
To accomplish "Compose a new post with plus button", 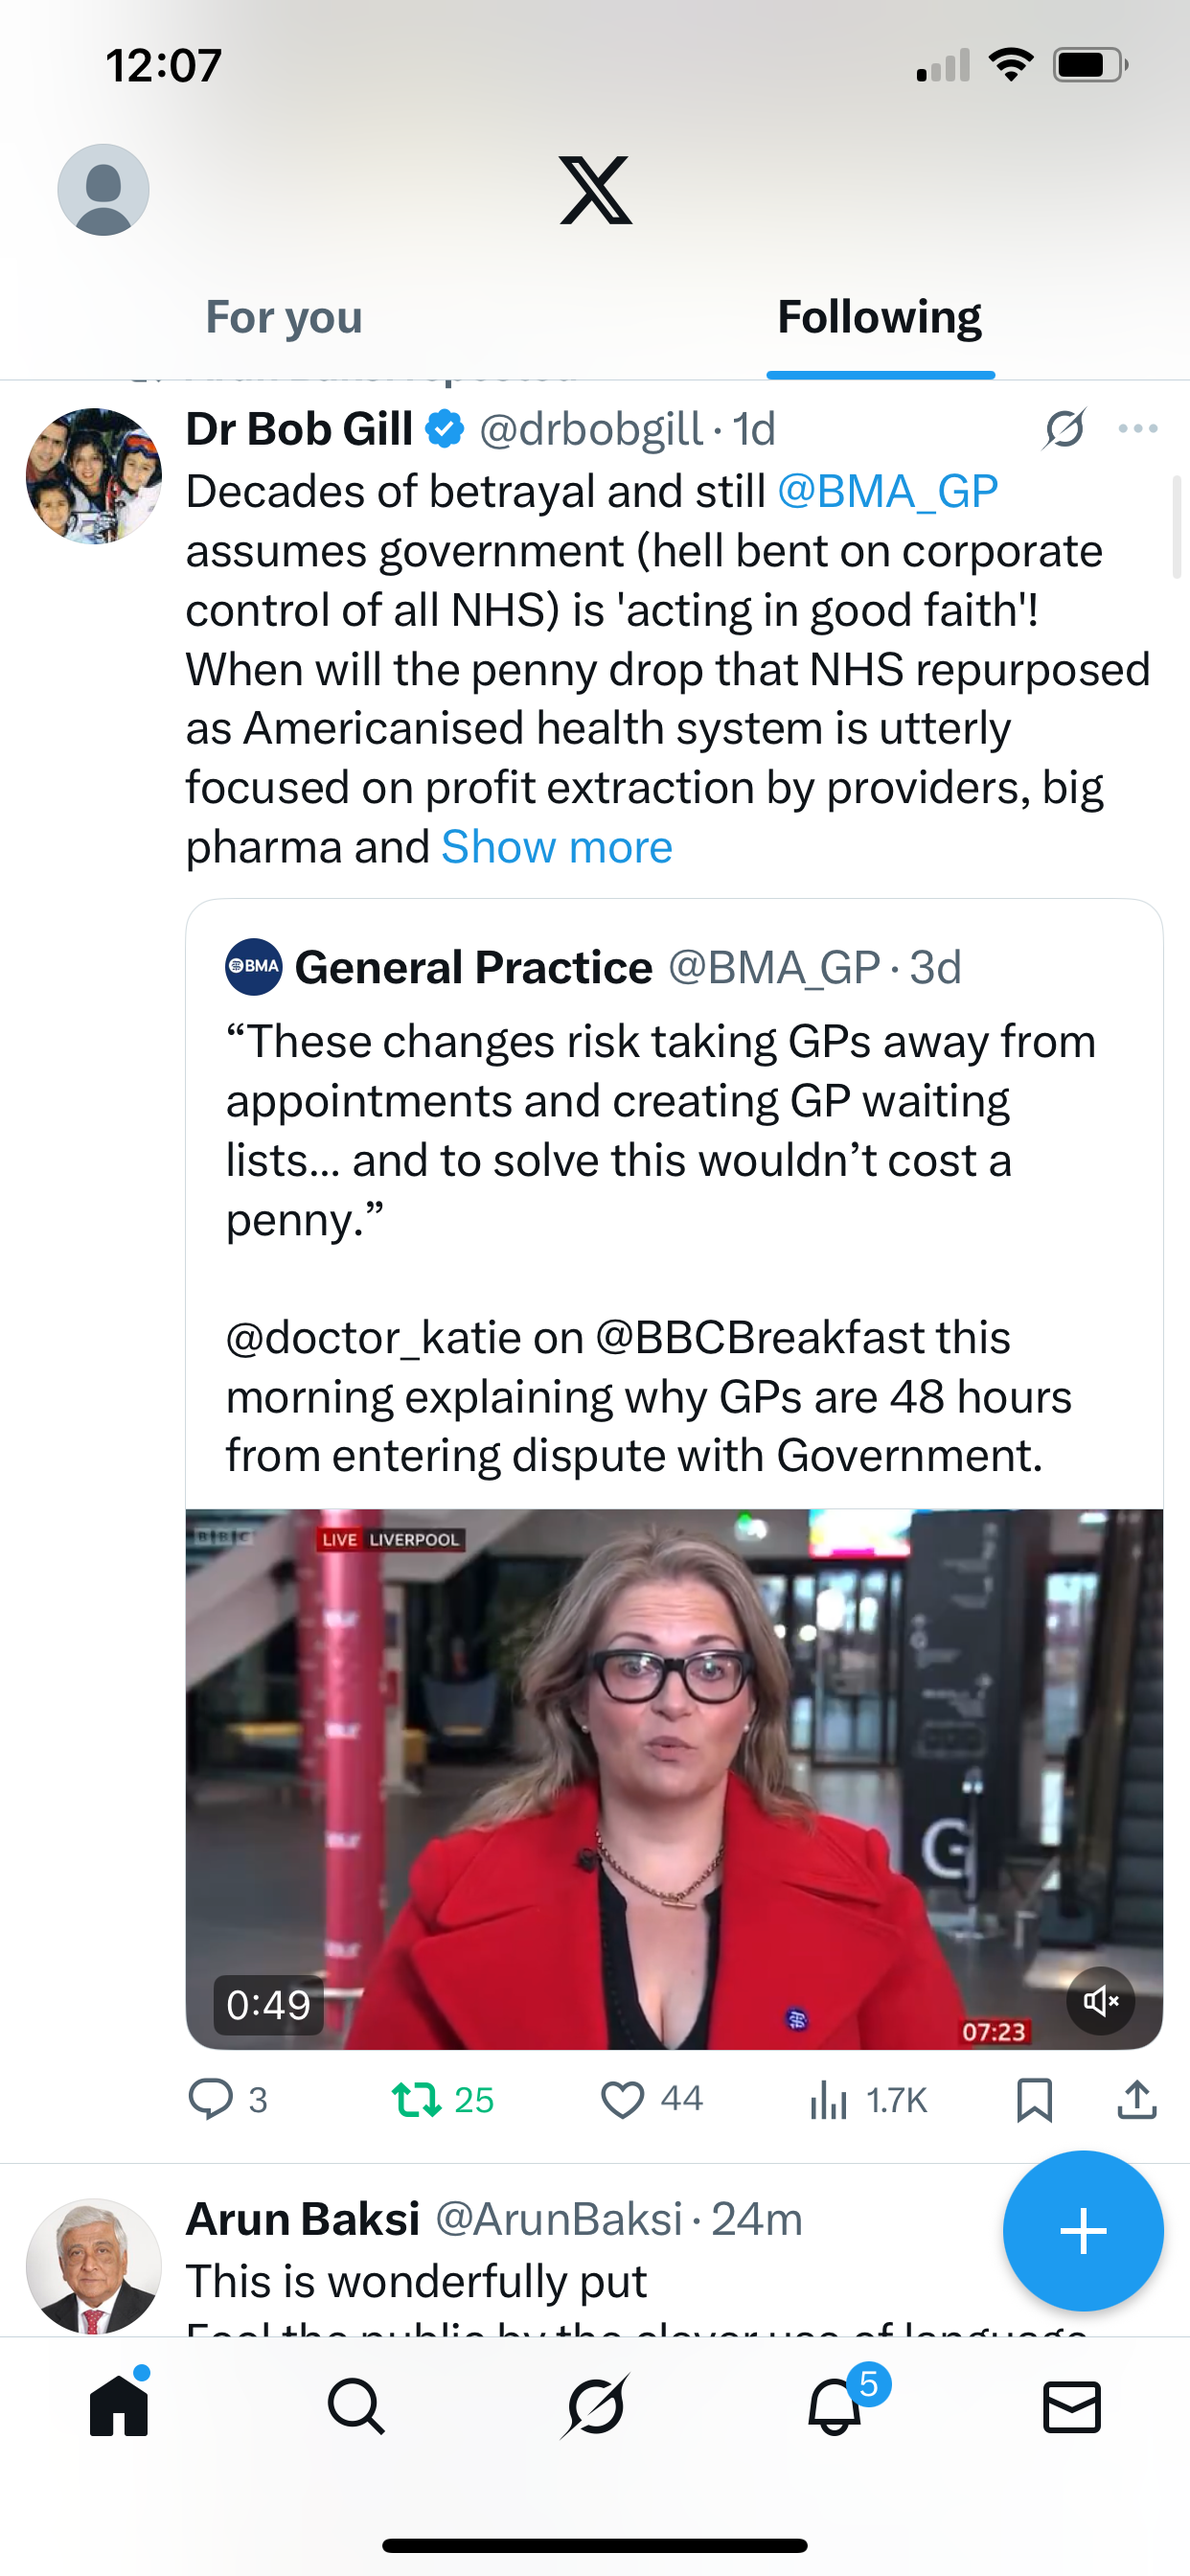I will click(x=1083, y=2230).
